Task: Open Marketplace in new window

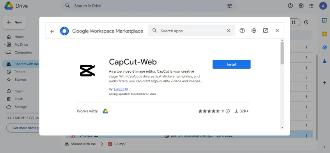Action: [x=265, y=31]
